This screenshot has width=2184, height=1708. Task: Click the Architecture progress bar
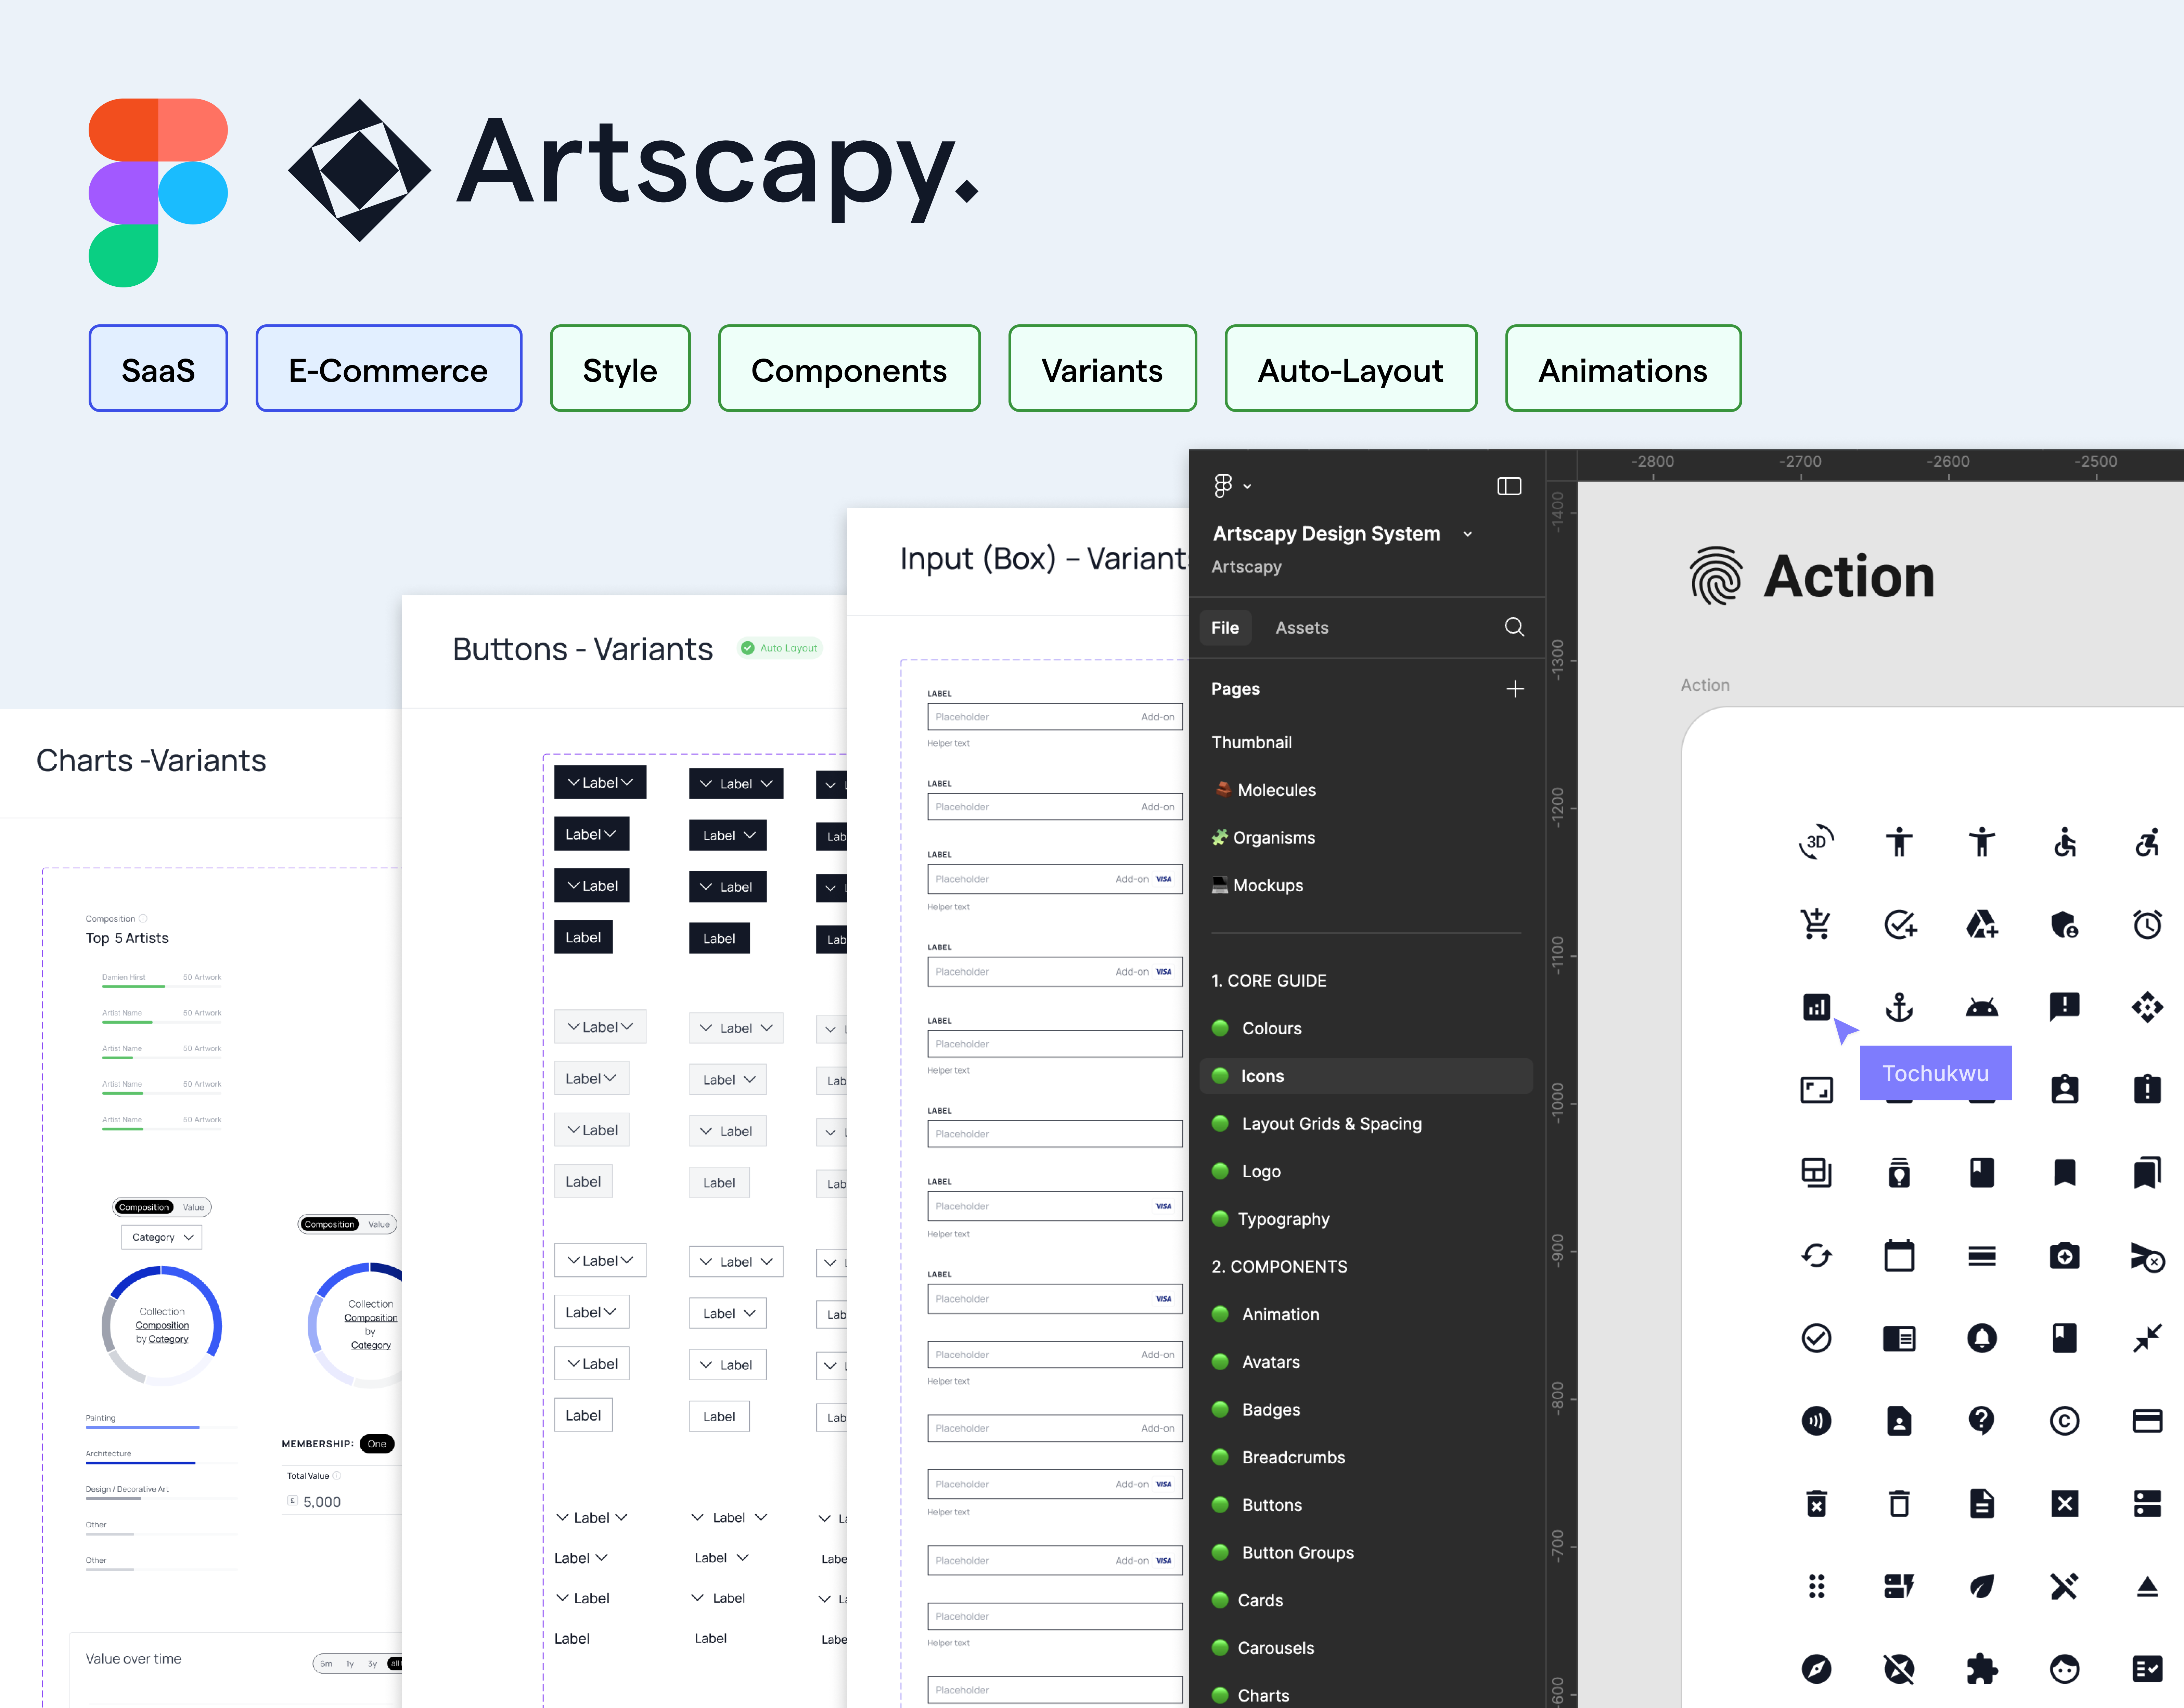click(x=160, y=1463)
